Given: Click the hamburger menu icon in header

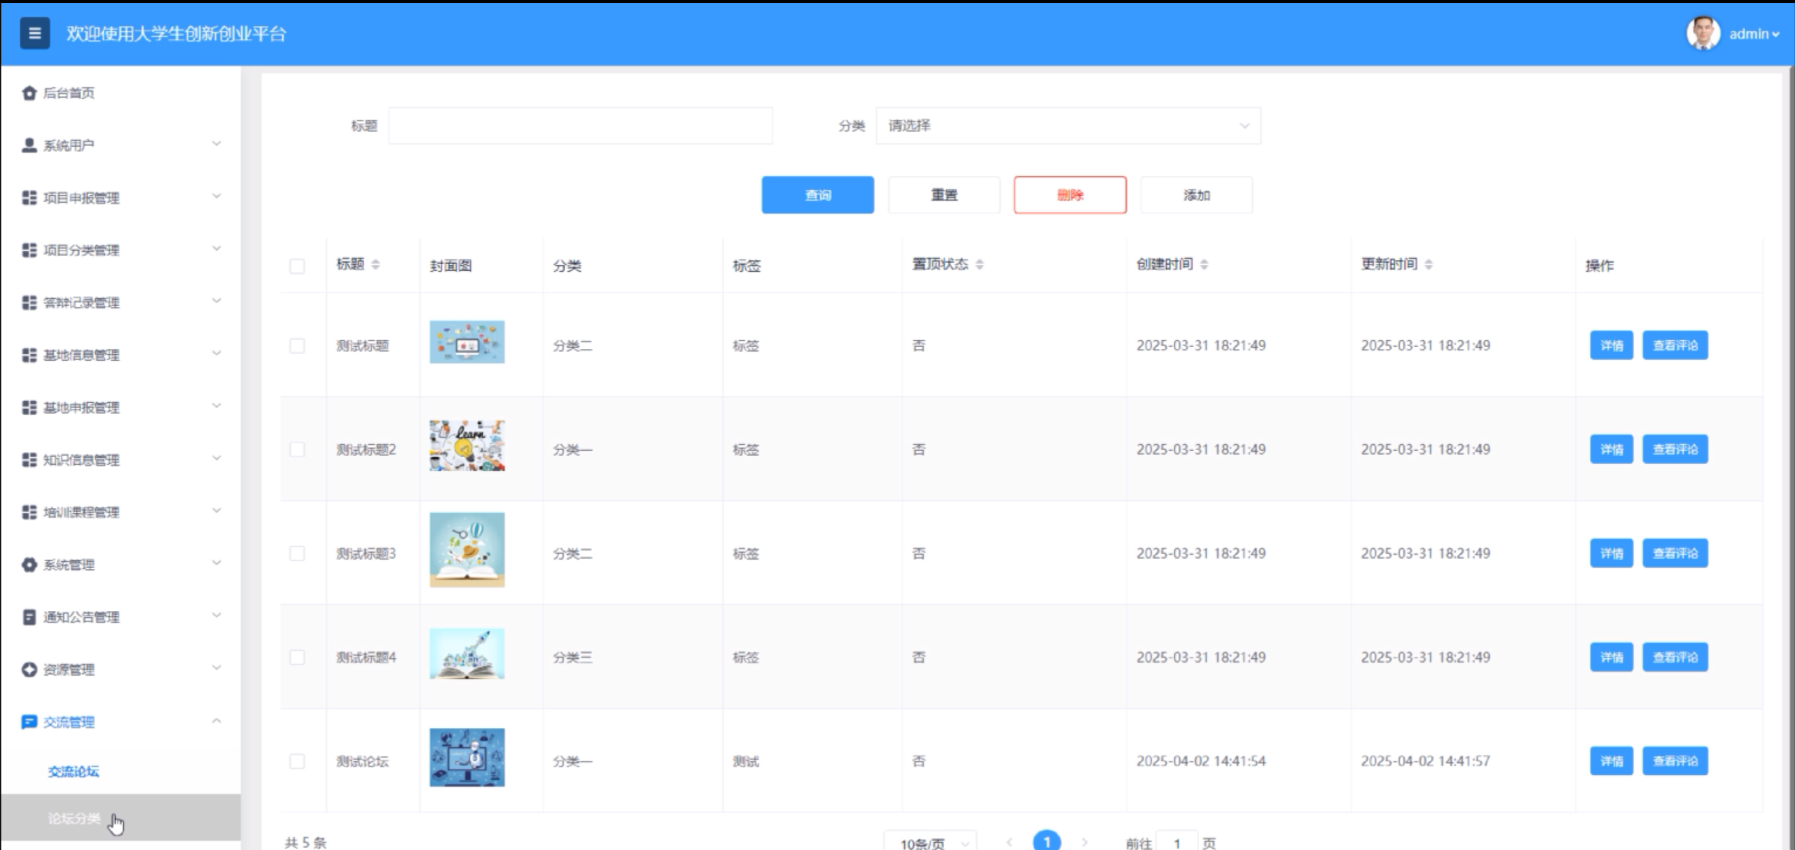Looking at the screenshot, I should [x=34, y=33].
